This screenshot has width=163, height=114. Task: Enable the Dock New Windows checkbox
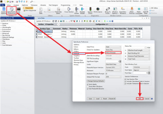pyautogui.click(x=87, y=86)
